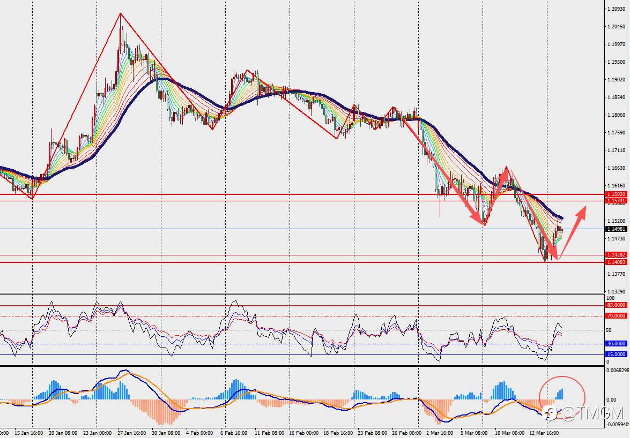Click the 1.17110 value on price axis
The width and height of the screenshot is (630, 438).
tap(617, 150)
